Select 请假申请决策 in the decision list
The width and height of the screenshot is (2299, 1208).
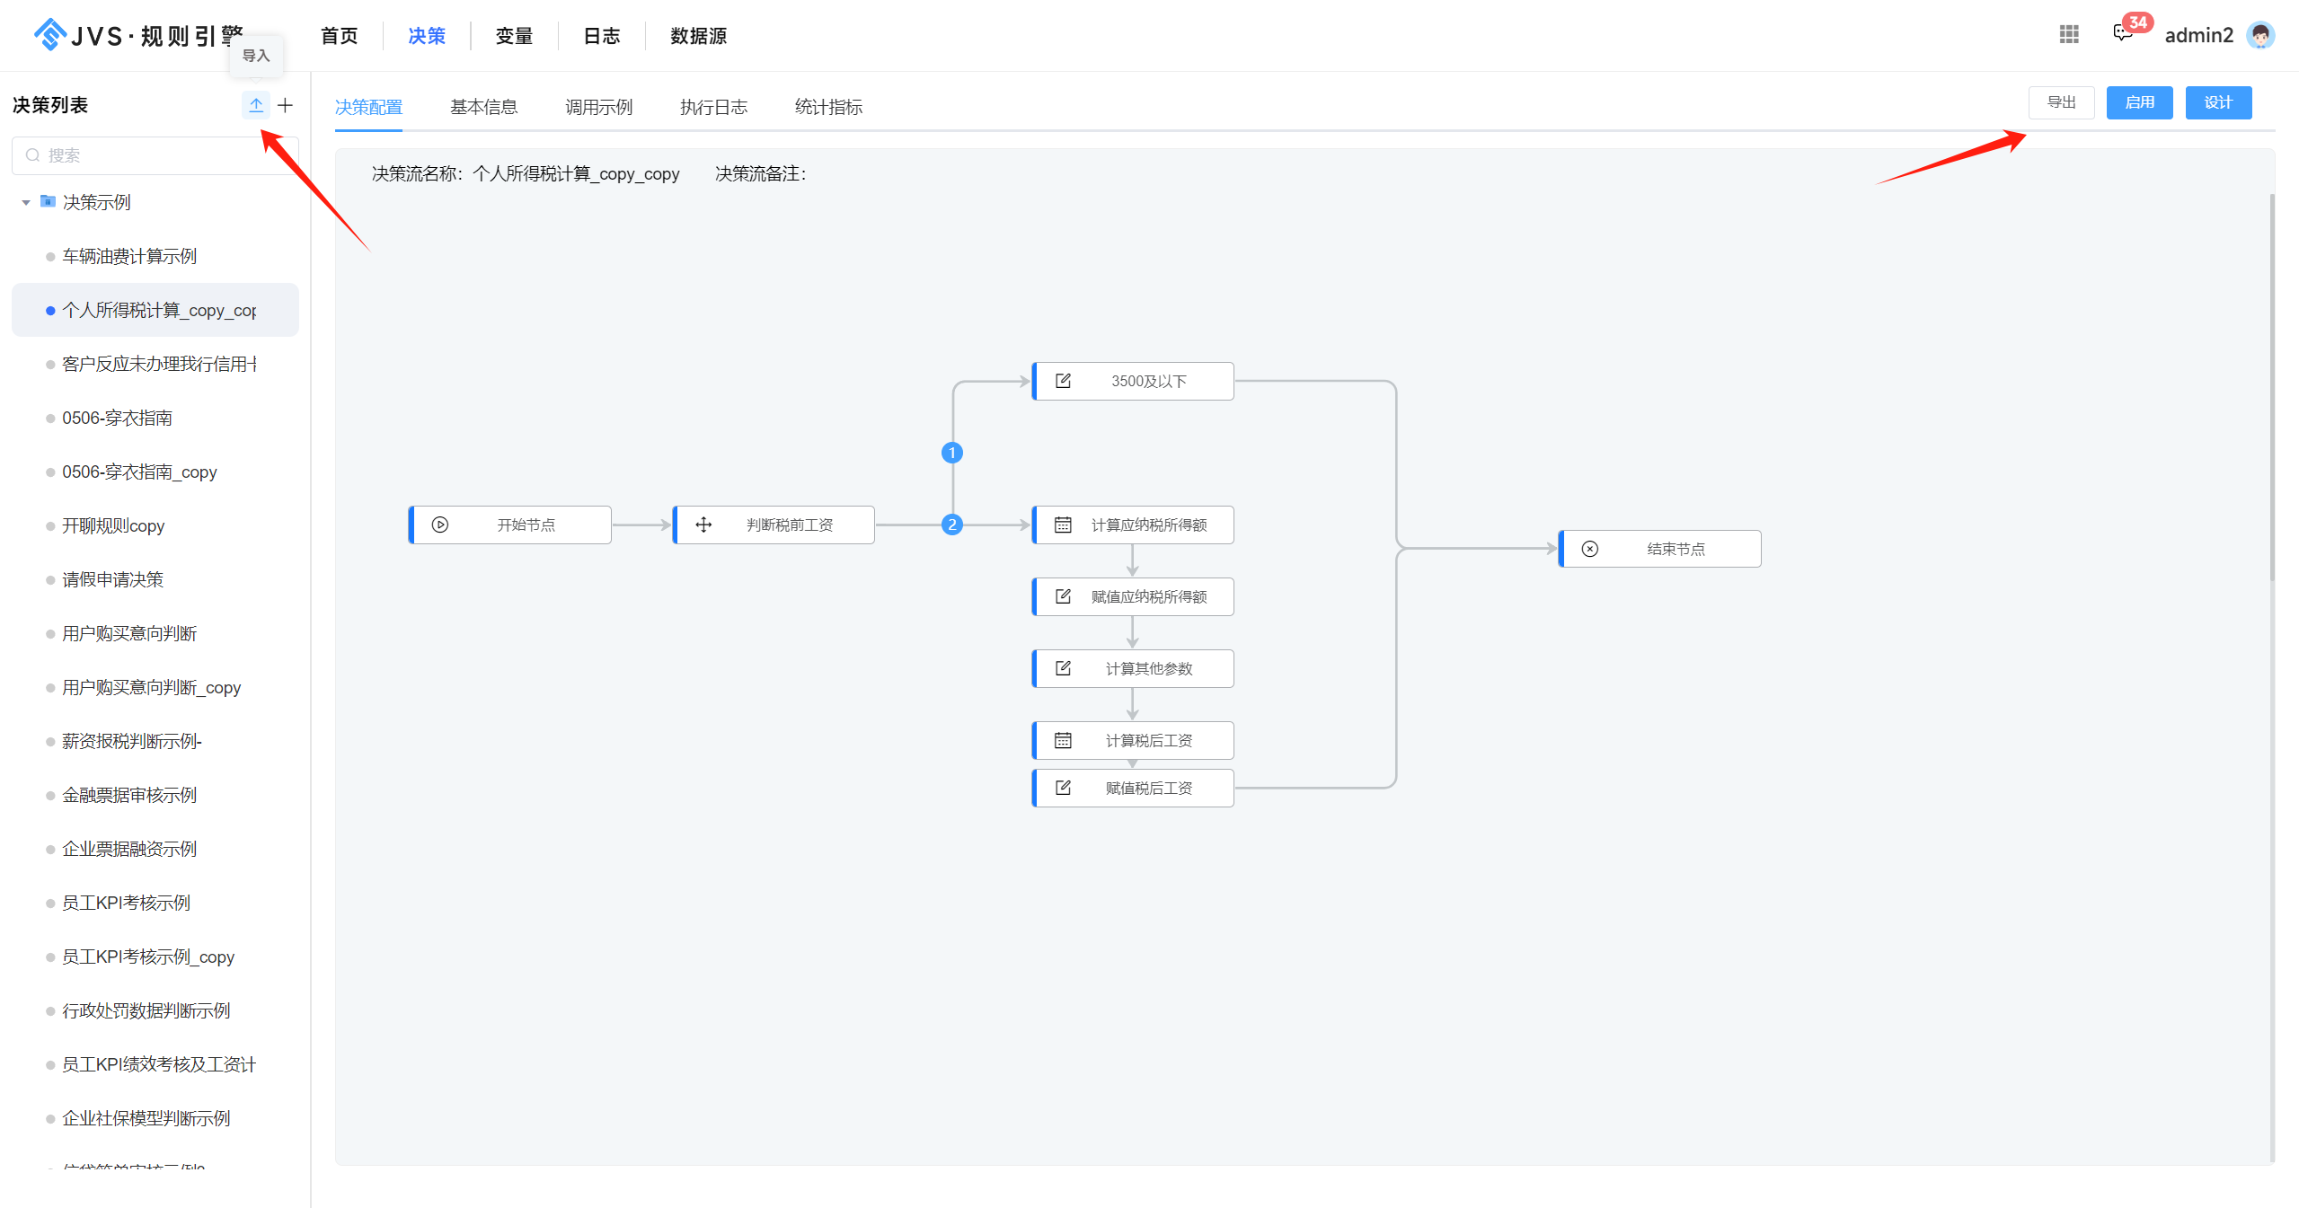click(112, 579)
